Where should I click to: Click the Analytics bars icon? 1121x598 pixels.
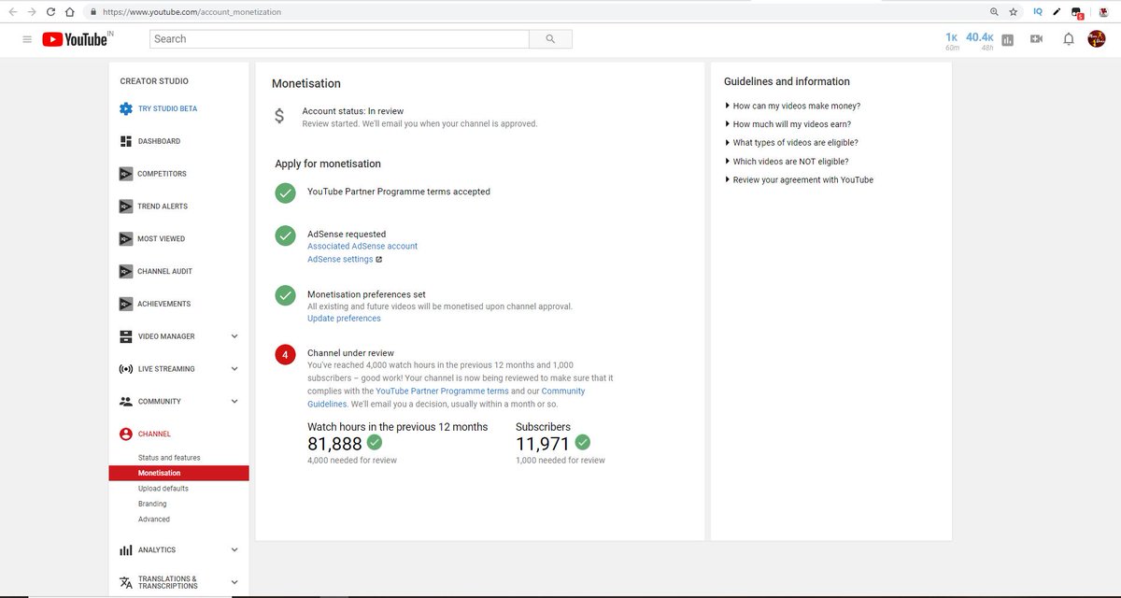click(x=126, y=550)
